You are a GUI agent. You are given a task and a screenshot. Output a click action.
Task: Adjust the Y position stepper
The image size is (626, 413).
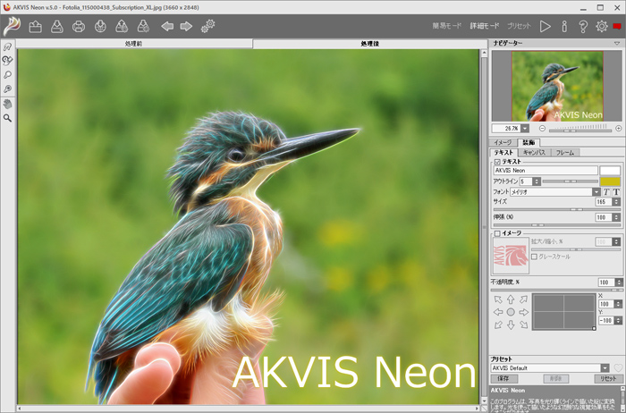[618, 320]
